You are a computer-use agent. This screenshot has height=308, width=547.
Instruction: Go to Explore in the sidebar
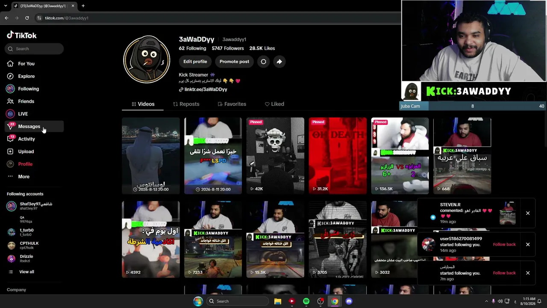coord(26,76)
